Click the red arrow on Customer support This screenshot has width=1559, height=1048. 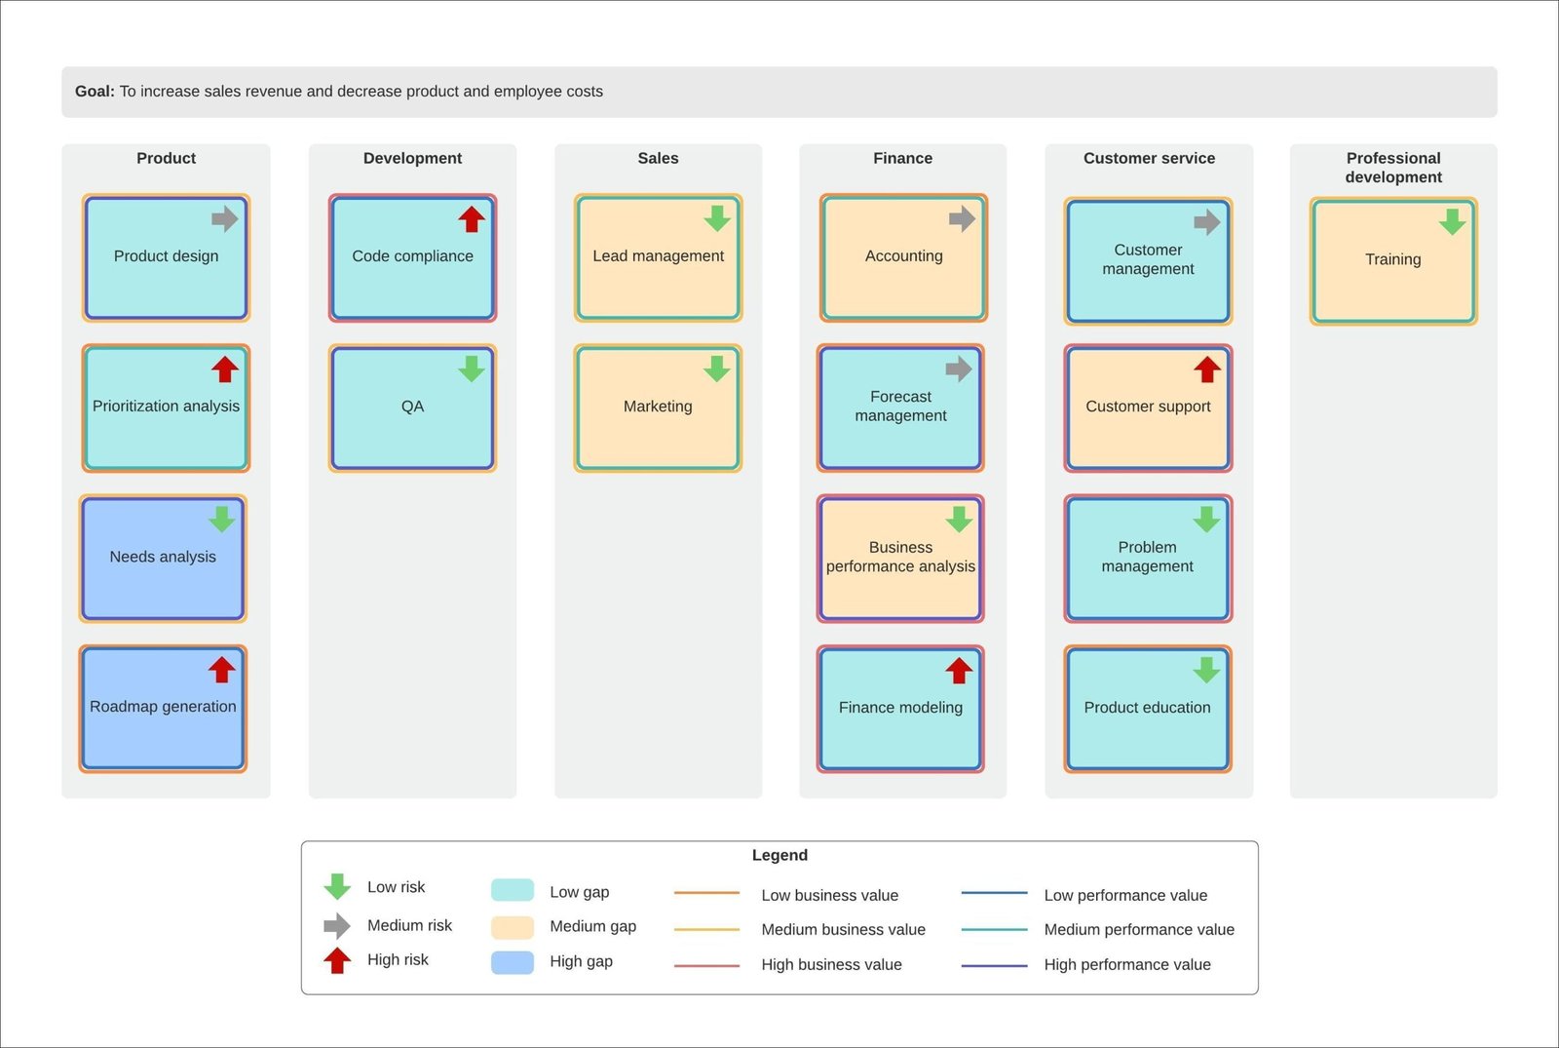(x=1207, y=369)
